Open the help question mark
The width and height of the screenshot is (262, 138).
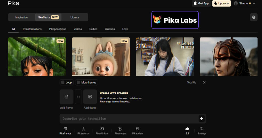coord(254,17)
